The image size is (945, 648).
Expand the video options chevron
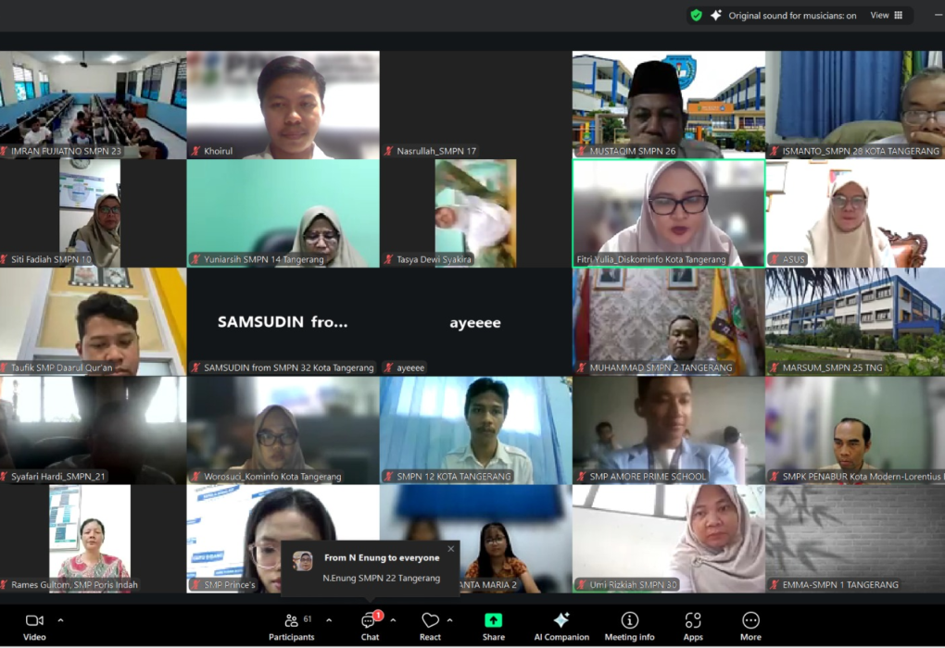coord(61,620)
